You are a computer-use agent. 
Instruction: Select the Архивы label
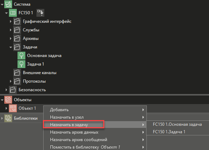click(31, 38)
